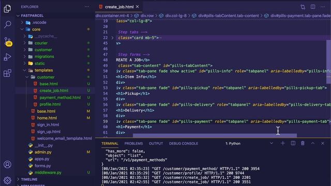Switch to the OUTPUT tab

tap(156, 144)
